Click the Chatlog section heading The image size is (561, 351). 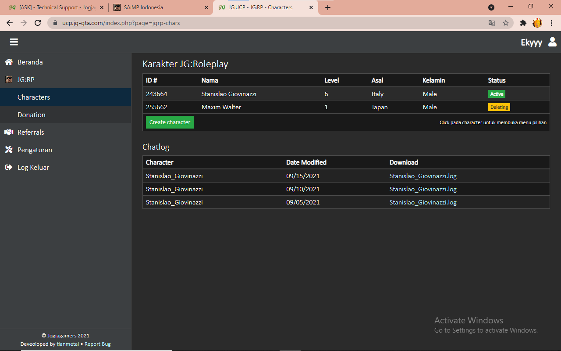pyautogui.click(x=156, y=147)
